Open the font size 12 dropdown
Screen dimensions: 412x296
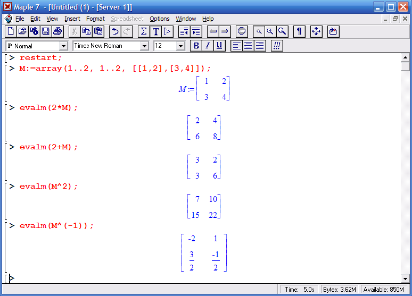click(x=180, y=46)
